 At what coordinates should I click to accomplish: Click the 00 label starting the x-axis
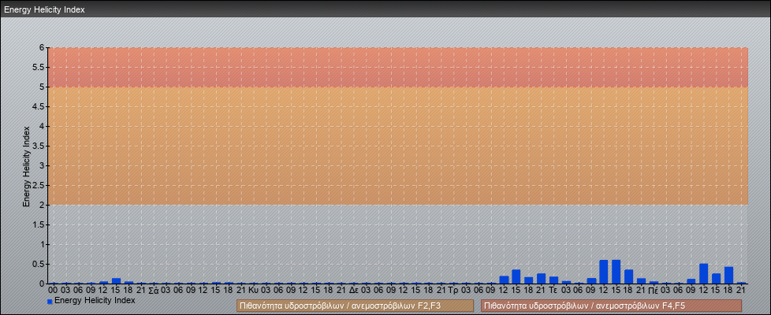pyautogui.click(x=53, y=291)
